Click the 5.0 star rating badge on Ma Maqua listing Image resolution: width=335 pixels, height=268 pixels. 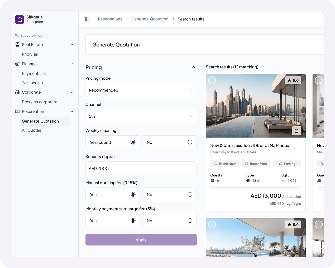click(293, 80)
